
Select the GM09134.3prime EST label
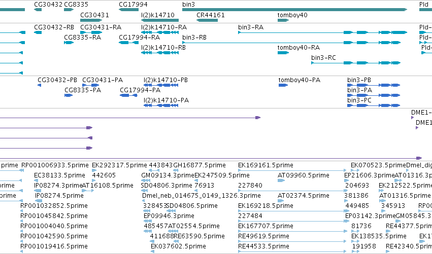pos(168,175)
